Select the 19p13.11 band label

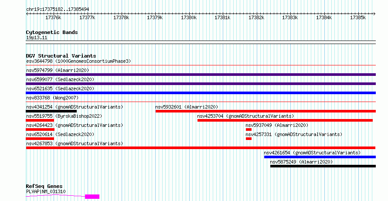click(37, 37)
